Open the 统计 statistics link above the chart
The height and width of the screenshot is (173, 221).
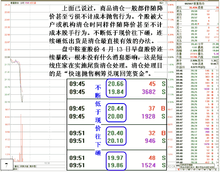pyautogui.click(x=161, y=3)
